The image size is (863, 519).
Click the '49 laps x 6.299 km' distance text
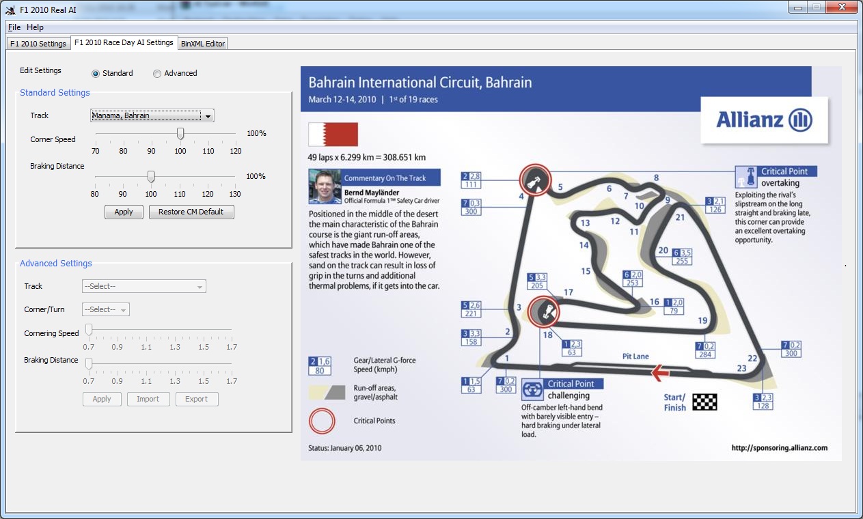367,157
